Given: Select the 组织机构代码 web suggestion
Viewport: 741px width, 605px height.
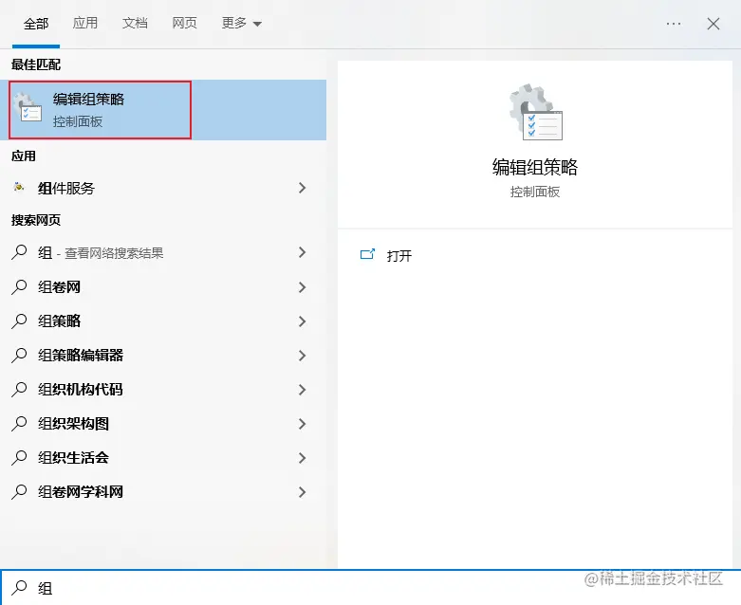Looking at the screenshot, I should [x=81, y=389].
